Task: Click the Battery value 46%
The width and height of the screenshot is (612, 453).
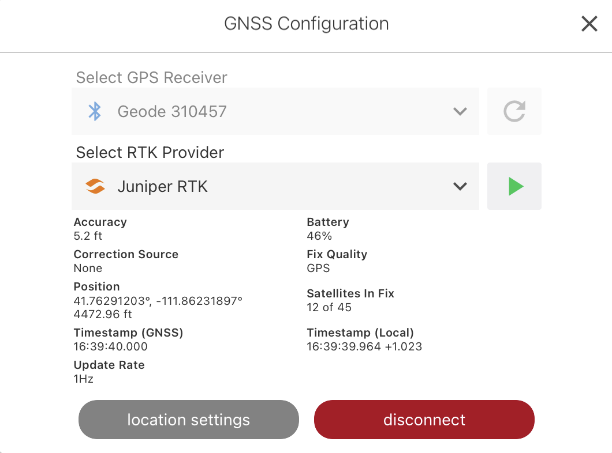Action: pos(319,236)
